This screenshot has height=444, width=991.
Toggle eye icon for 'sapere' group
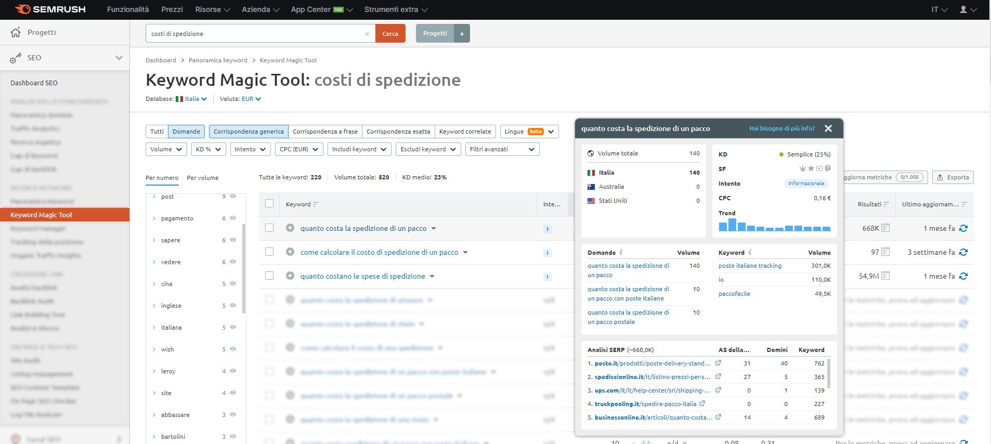(233, 240)
